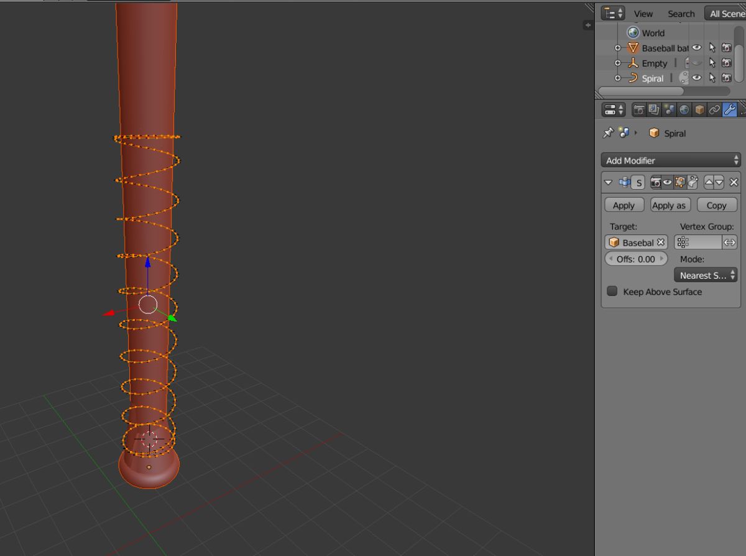Screen dimensions: 746x556
Task: Toggle selectability of Spiral
Action: pyautogui.click(x=712, y=78)
